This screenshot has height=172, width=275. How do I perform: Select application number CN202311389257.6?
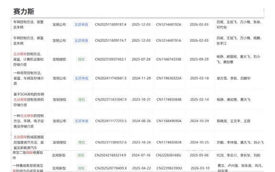pos(111,143)
